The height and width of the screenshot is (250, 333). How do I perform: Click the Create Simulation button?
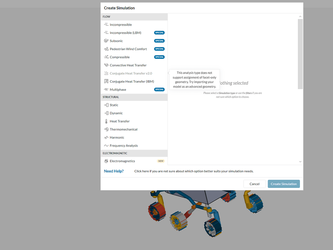(x=284, y=184)
